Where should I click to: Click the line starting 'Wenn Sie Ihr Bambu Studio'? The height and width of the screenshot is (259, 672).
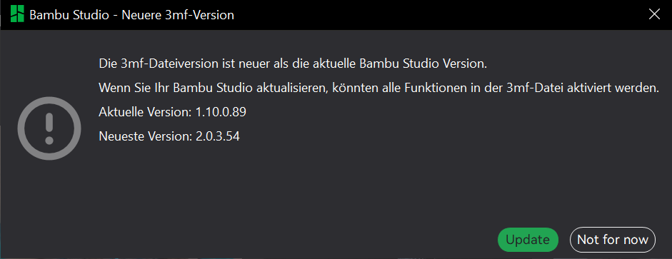tap(378, 88)
